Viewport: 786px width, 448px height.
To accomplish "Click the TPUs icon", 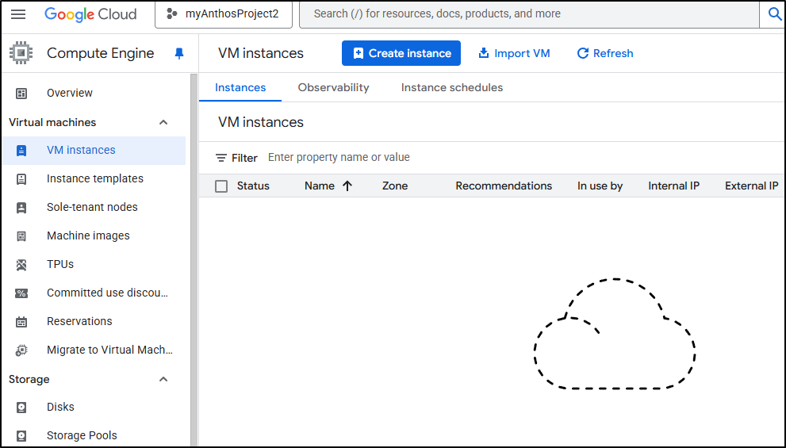I will point(21,265).
